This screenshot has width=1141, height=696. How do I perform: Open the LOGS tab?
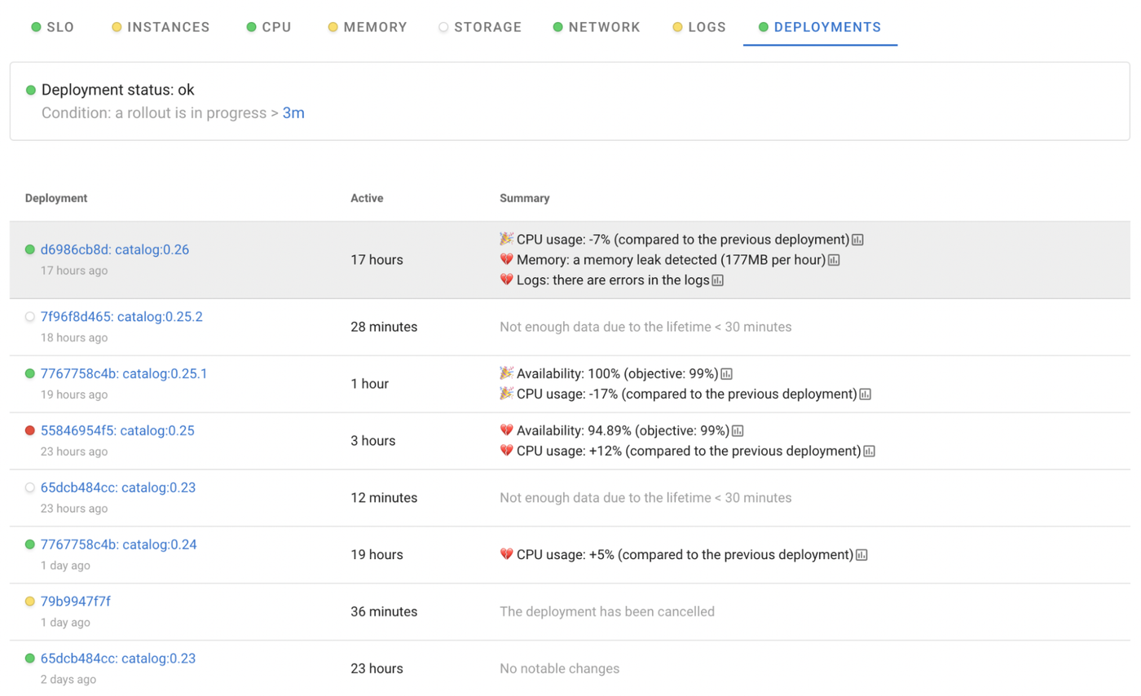[x=707, y=27]
